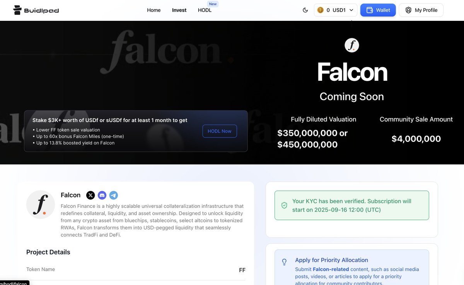Open My Profile
464x285 pixels.
421,10
